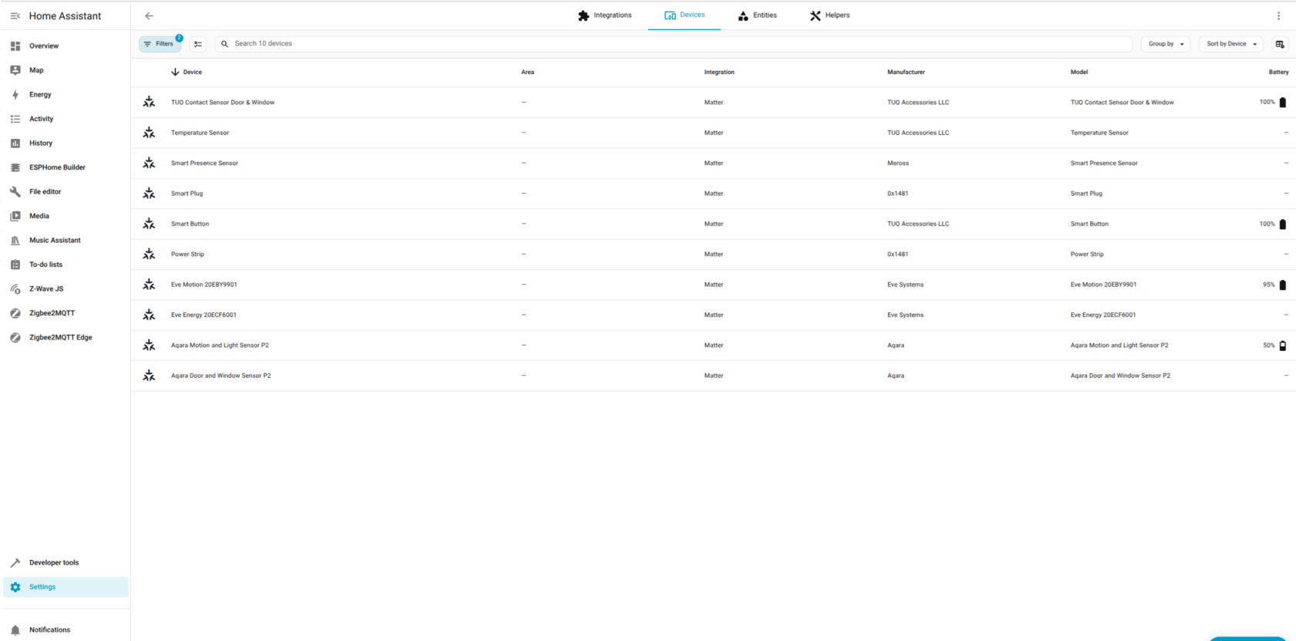Open ESPHome Builder in the sidebar
Viewport: 1296px width, 641px height.
[x=57, y=167]
